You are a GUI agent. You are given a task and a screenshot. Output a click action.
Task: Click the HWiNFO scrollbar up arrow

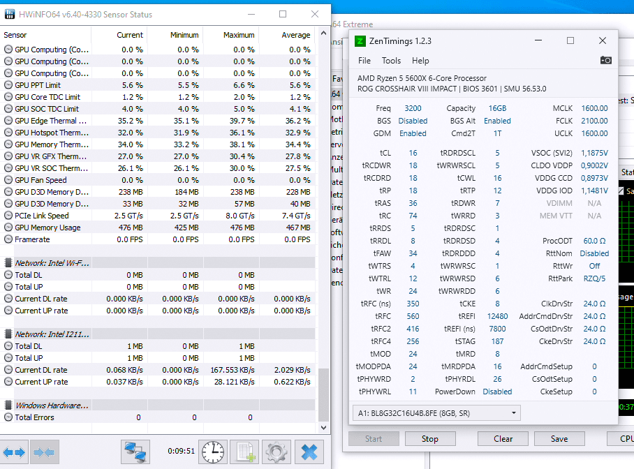[323, 33]
